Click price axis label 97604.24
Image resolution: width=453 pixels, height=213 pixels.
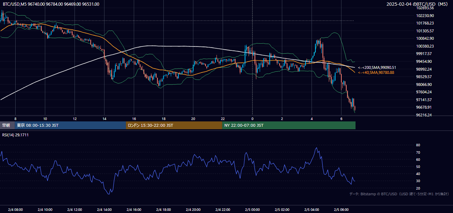[x=424, y=92]
